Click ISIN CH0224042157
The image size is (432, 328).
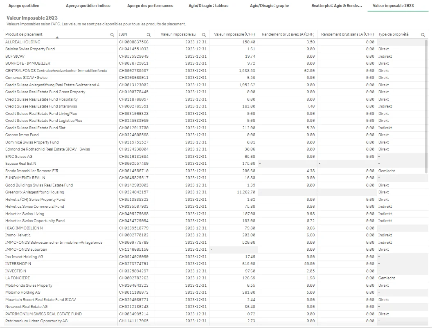134,192
